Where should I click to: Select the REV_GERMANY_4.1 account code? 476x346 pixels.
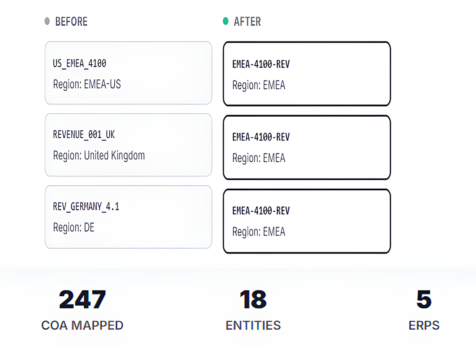[x=86, y=206]
